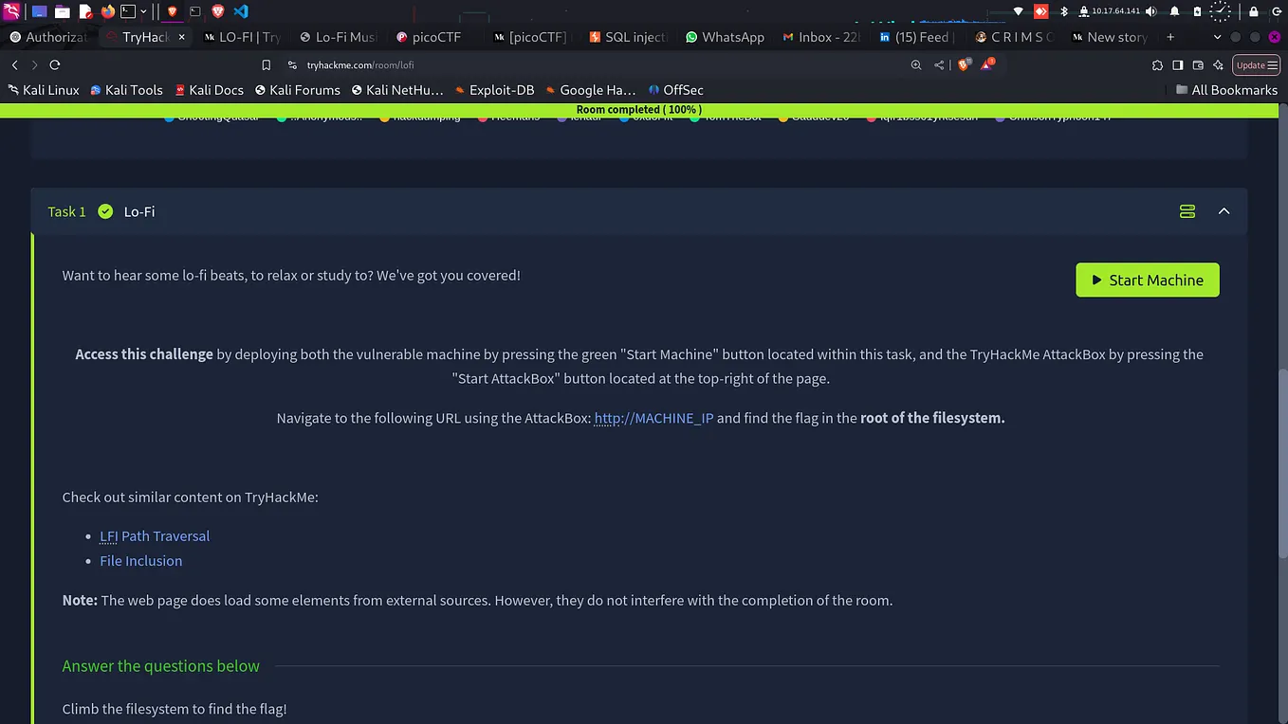Open the terminal launcher dropdown arrow
1288x724 pixels.
coord(142,10)
